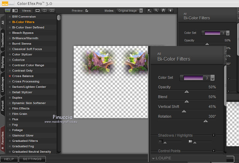Switch to filter list with preview layout icon
239x163 pixels.
(x=15, y=10)
